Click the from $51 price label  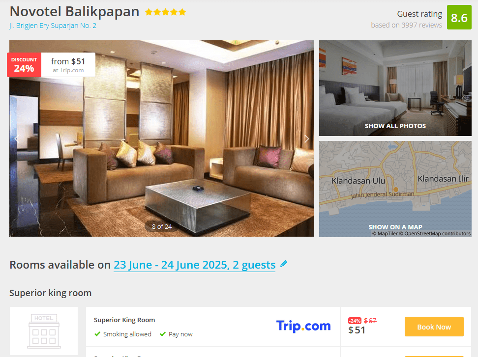(x=68, y=65)
